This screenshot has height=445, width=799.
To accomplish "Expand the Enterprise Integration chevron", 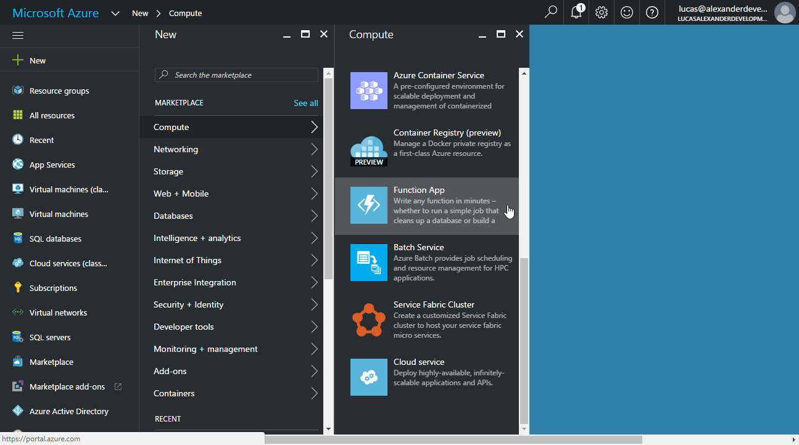I will pos(315,282).
